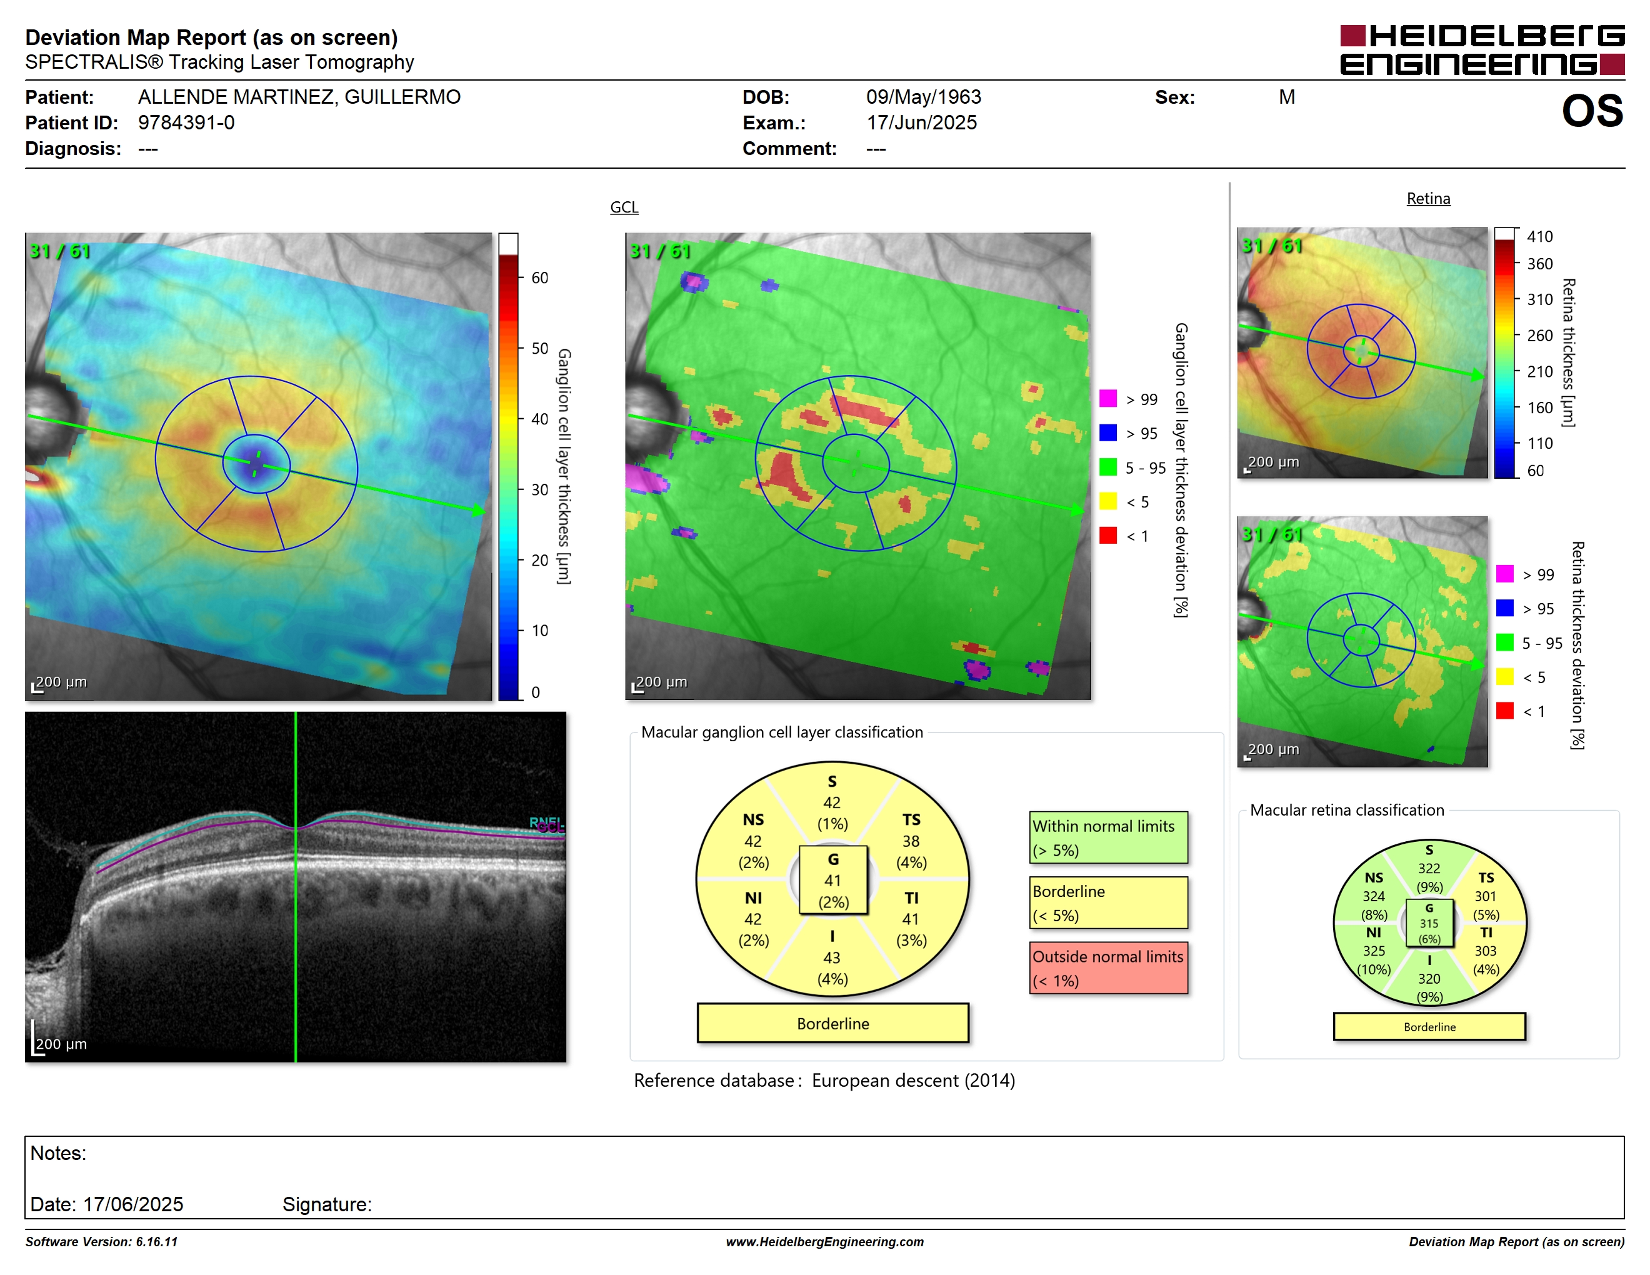Click the TS sector value 38 in GCL chart

point(911,841)
